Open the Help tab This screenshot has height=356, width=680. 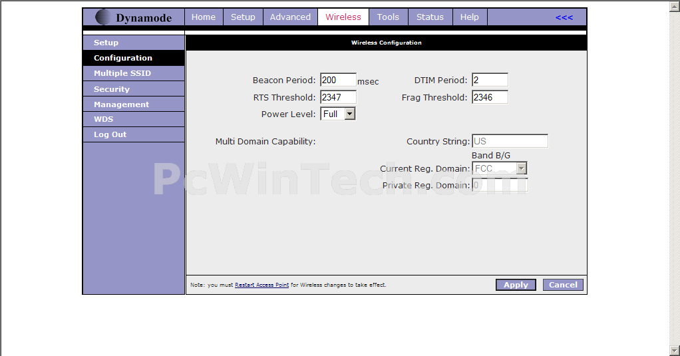coord(469,17)
